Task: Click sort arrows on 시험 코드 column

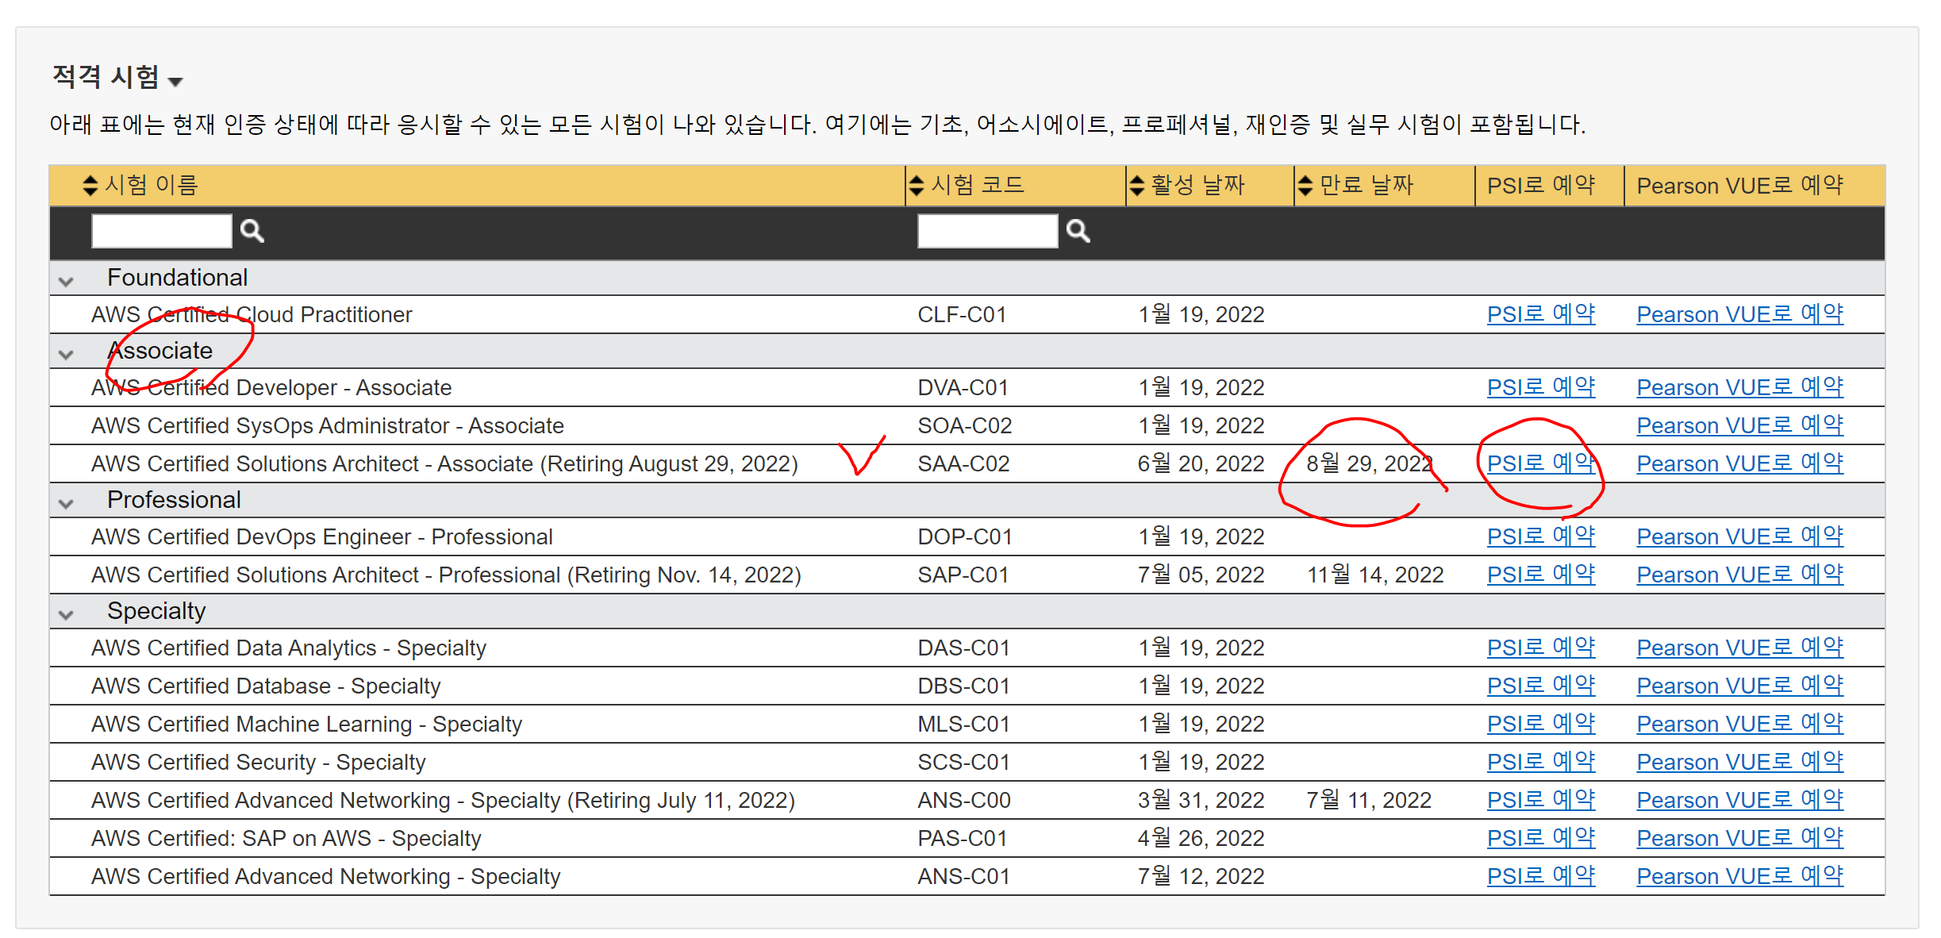Action: coord(917,186)
